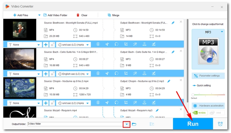This screenshot has height=133, width=231.
Task: Open watermark tool for Bach video
Action: pyautogui.click(x=145, y=73)
